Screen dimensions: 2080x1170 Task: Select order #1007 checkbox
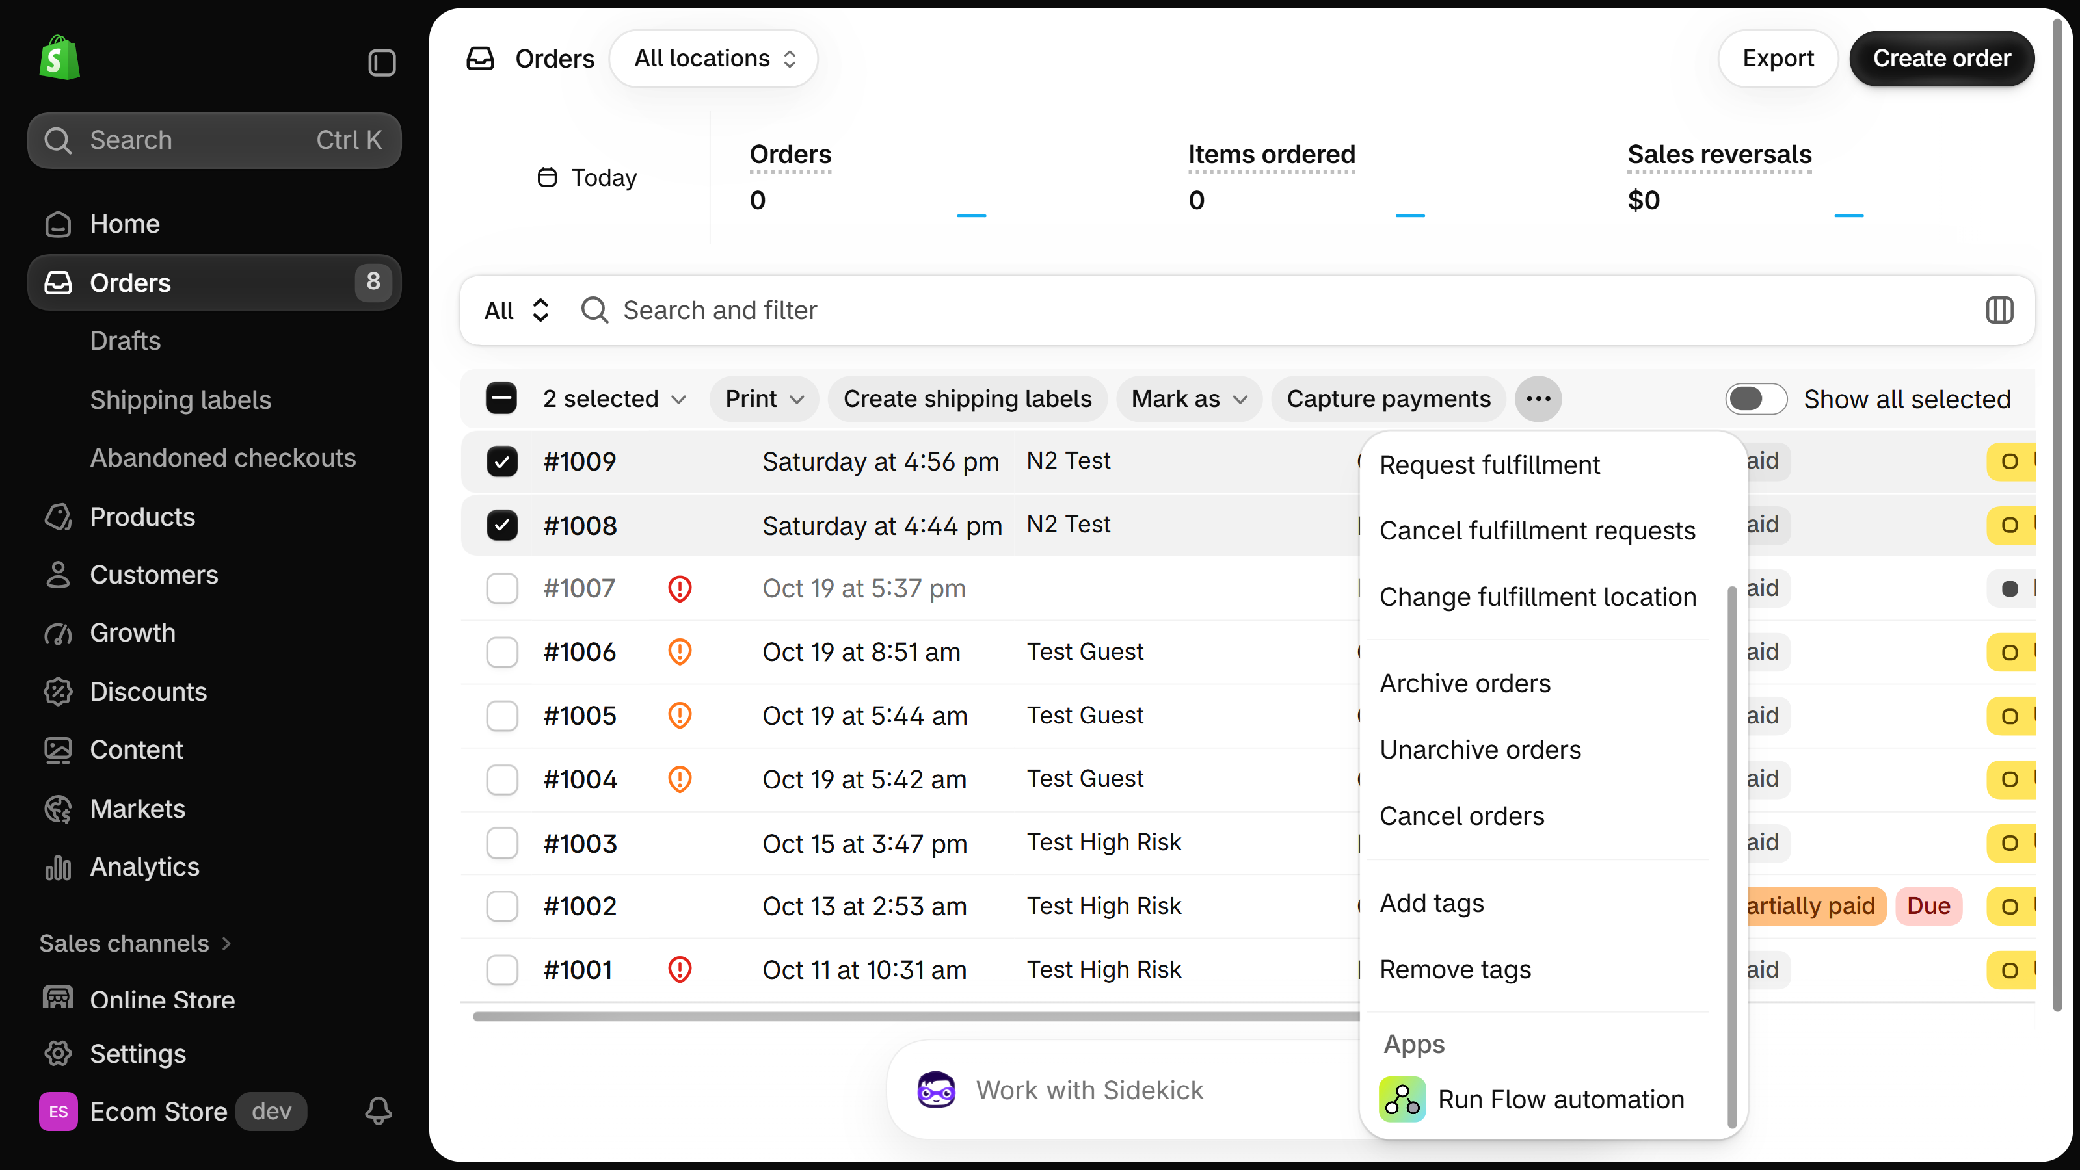tap(501, 588)
